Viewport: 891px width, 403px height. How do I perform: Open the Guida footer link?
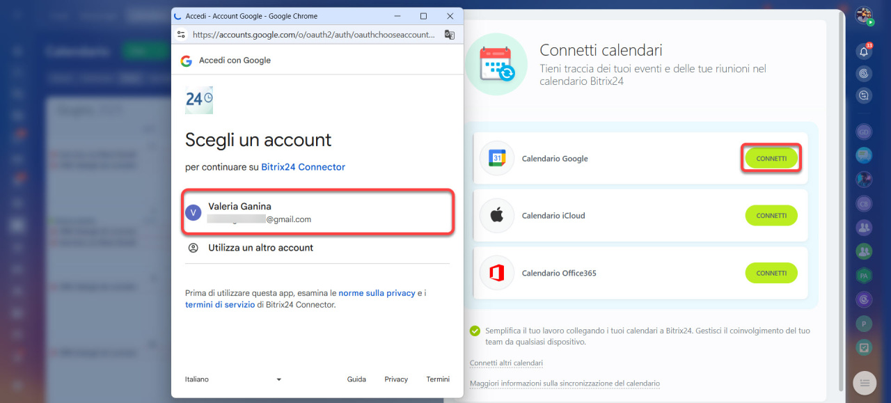point(356,379)
